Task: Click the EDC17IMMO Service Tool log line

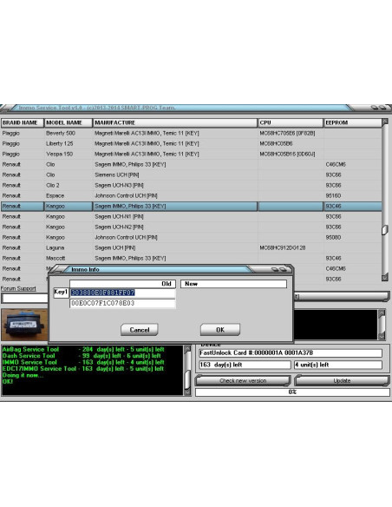Action: [x=83, y=369]
